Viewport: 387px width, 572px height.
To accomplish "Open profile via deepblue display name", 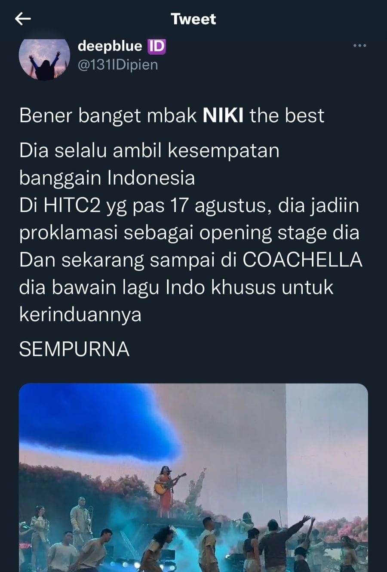I will (x=110, y=46).
